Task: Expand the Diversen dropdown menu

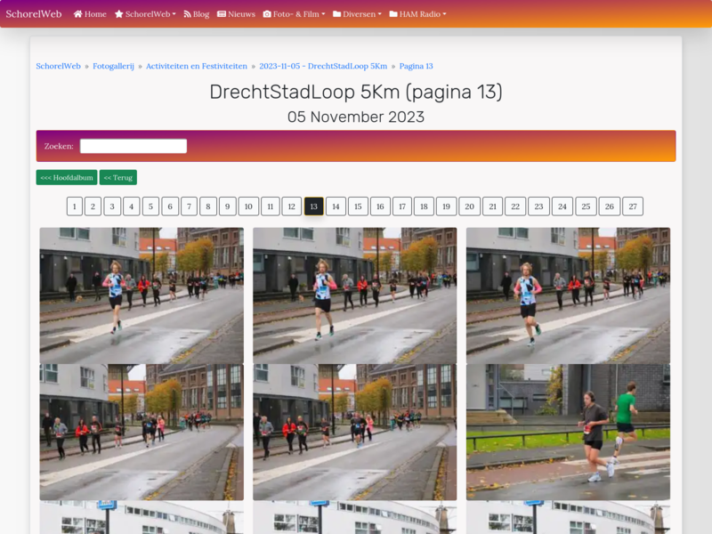Action: point(357,14)
